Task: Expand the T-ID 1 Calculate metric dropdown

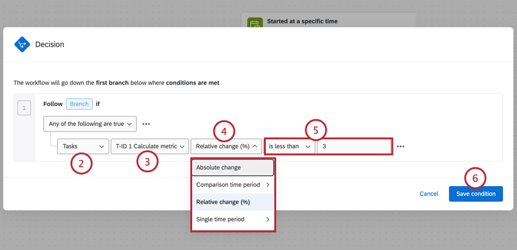Action: pos(148,146)
